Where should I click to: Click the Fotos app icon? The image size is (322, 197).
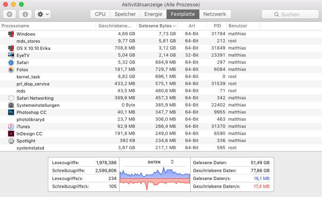coord(11,70)
